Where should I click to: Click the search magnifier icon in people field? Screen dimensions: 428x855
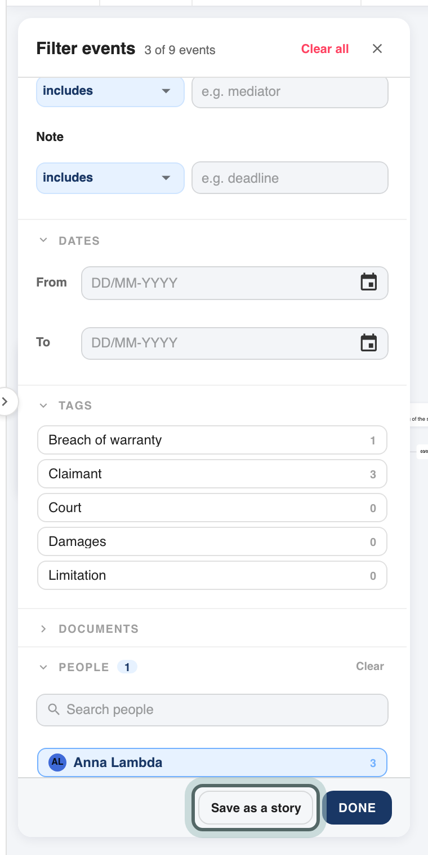click(54, 709)
